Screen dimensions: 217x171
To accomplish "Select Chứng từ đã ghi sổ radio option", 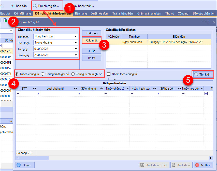I will (x=43, y=74).
